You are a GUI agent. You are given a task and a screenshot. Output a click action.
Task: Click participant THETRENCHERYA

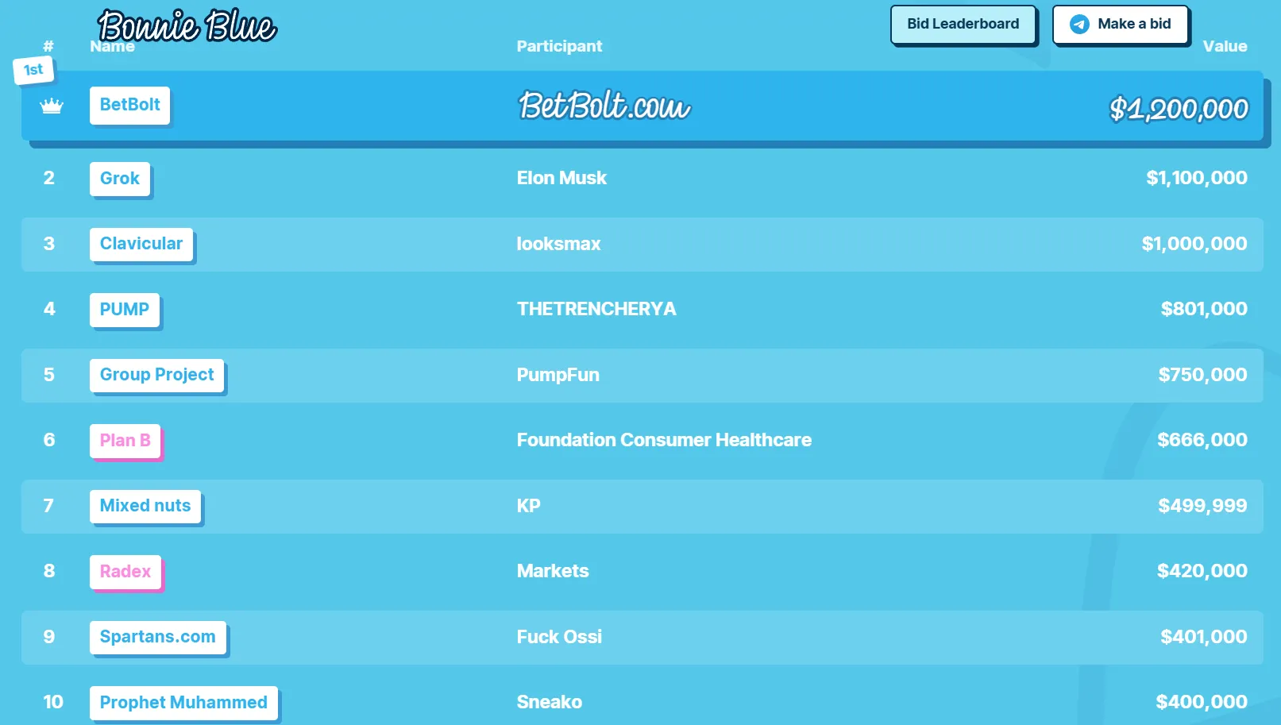point(596,309)
